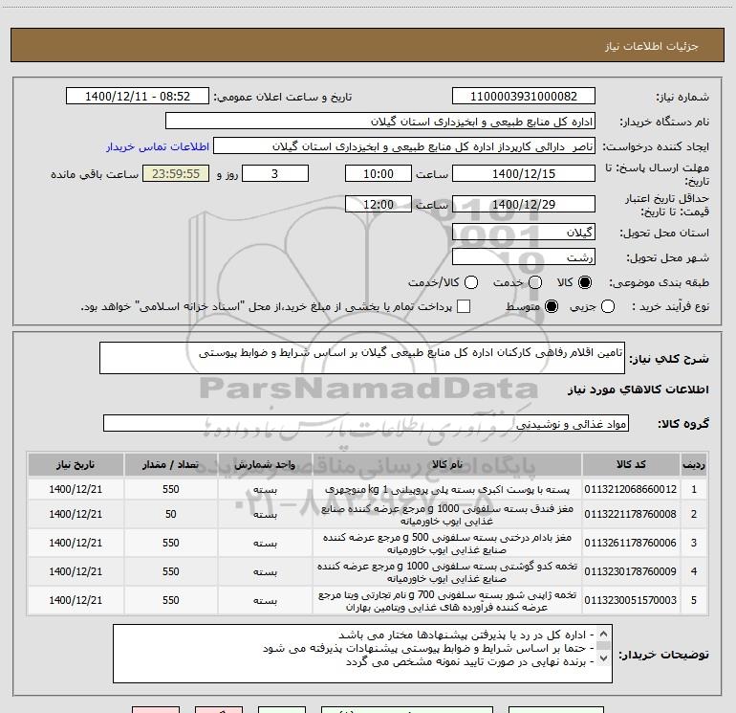Screen dimensions: 736x713
Task: Click the unit بسته in row 3
Action: click(265, 544)
